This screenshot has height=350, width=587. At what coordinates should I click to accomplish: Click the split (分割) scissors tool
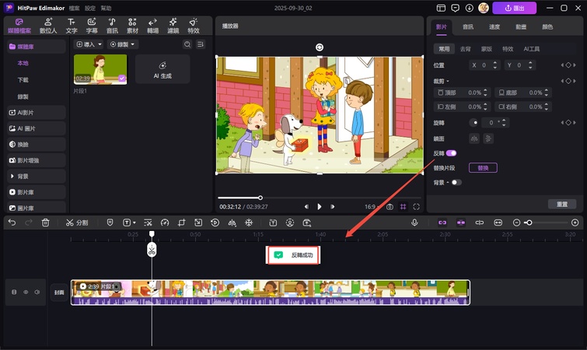click(76, 222)
